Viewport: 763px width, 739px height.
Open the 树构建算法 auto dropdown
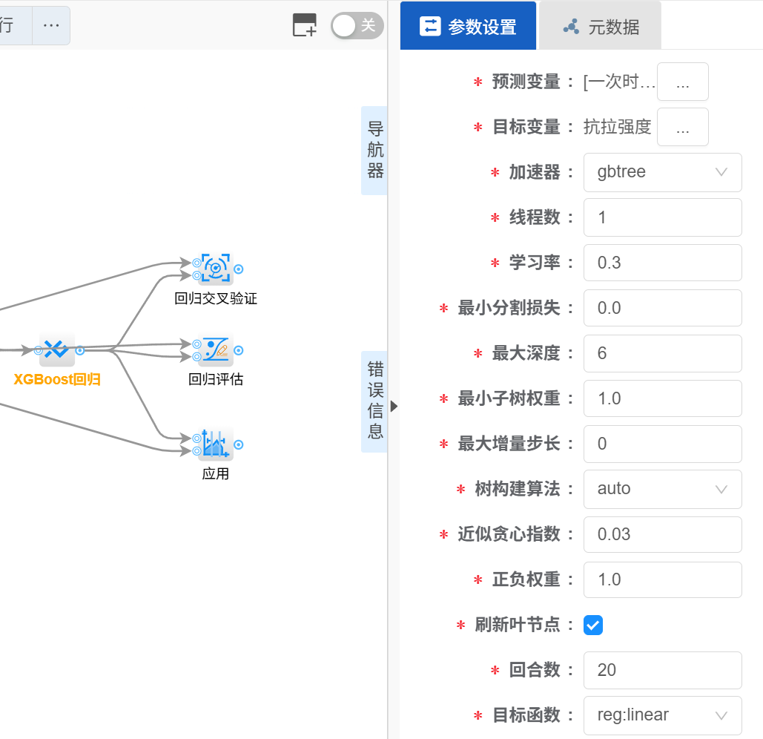tap(662, 489)
